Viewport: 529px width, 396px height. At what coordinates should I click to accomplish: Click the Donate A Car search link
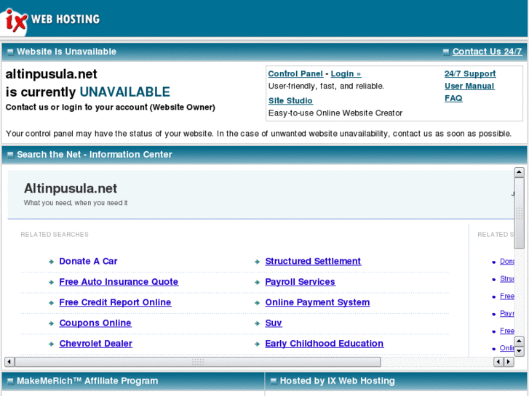point(88,261)
